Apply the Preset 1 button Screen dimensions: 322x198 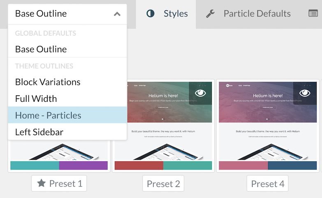coord(59,184)
